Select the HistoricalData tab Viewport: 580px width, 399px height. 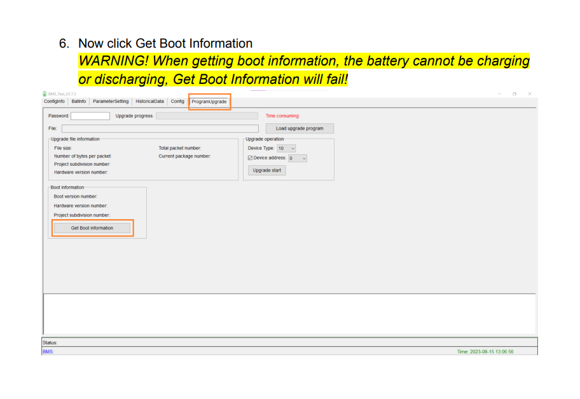click(149, 102)
